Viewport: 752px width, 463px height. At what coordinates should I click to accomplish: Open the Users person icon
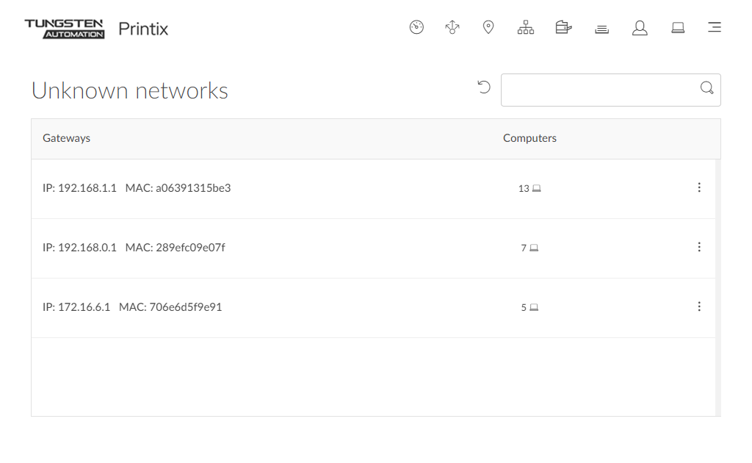640,28
